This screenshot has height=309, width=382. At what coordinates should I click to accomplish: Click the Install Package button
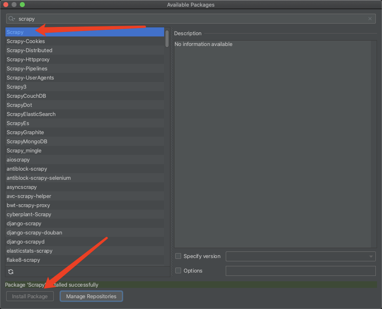pos(30,296)
